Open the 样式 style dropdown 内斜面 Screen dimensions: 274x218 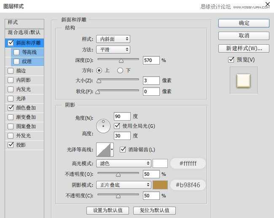[113, 39]
